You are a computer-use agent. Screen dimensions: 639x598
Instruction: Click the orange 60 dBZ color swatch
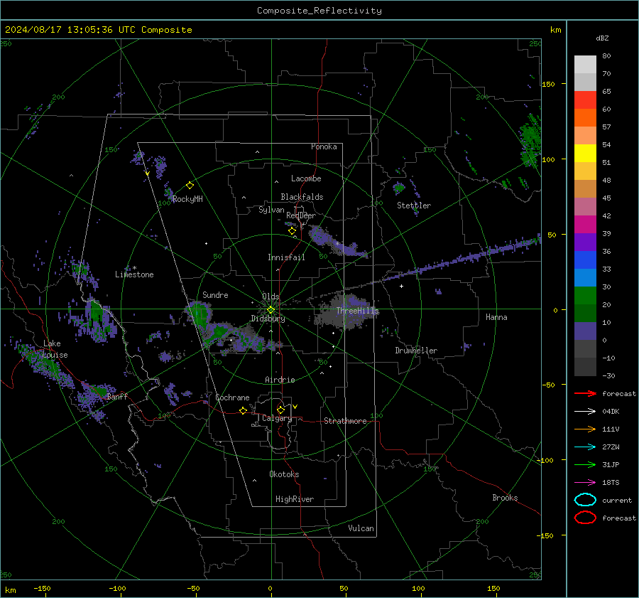(x=585, y=117)
